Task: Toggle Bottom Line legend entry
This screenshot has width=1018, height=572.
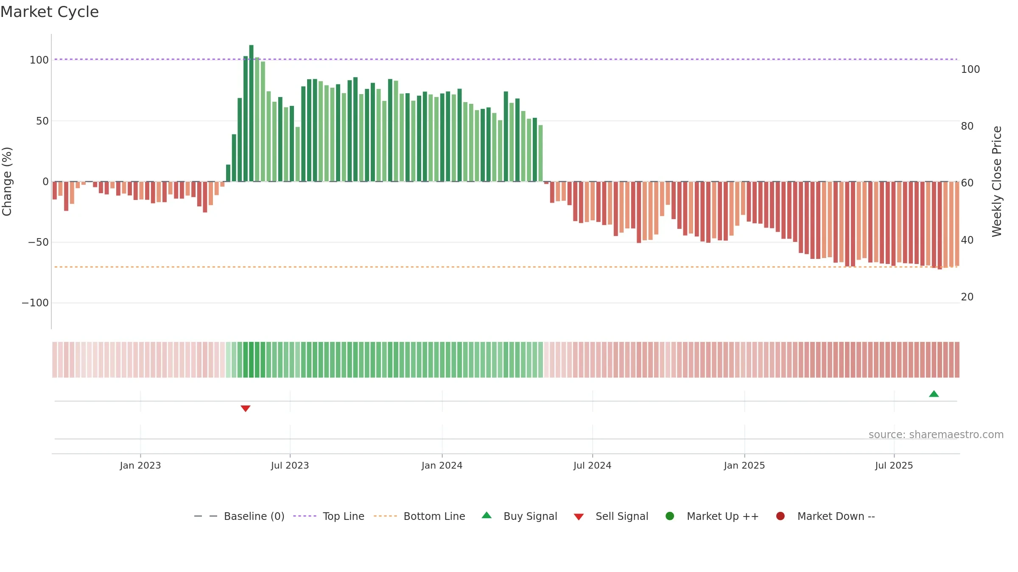Action: click(x=420, y=516)
